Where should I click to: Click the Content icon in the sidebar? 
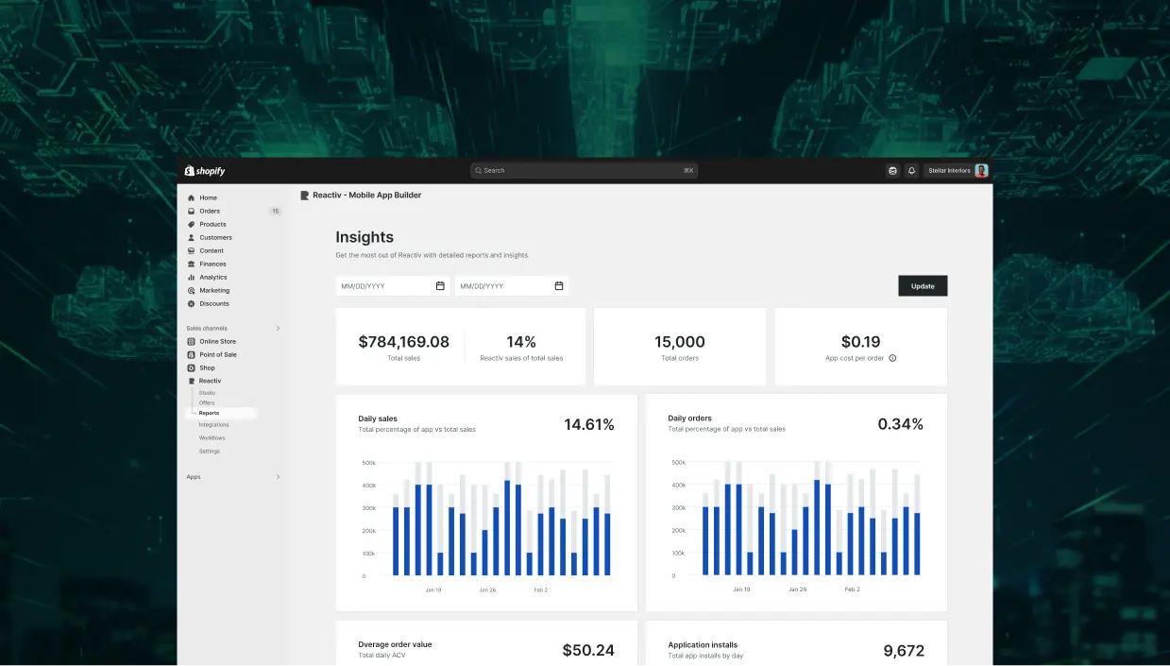192,251
